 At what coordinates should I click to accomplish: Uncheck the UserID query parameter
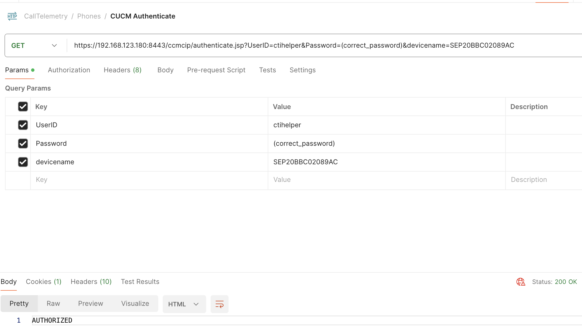click(23, 125)
